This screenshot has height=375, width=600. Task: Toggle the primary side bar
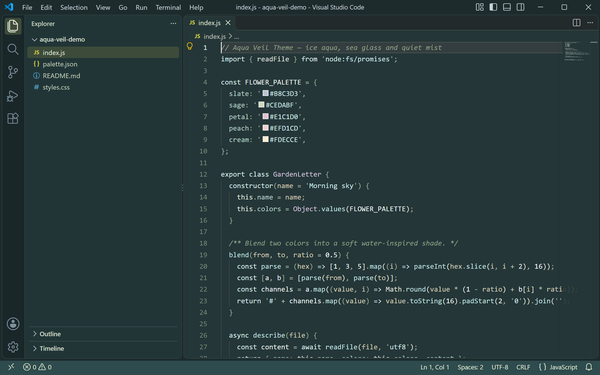click(x=493, y=7)
